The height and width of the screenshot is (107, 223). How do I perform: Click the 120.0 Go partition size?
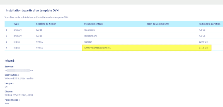[x=203, y=42]
